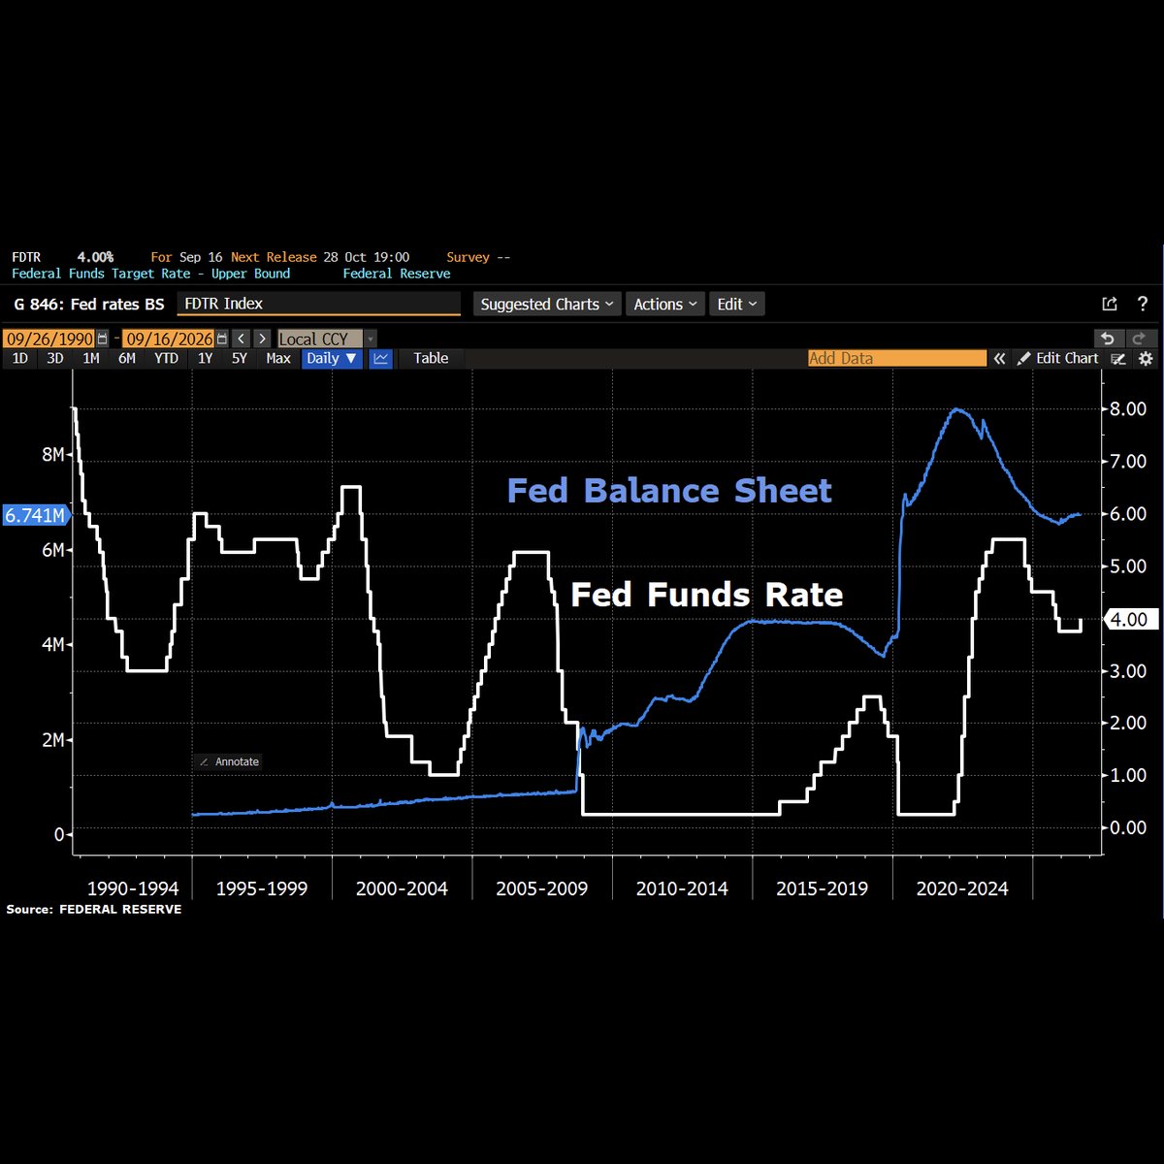Expand the Suggested Charts dropdown
The width and height of the screenshot is (1164, 1164).
click(x=548, y=304)
